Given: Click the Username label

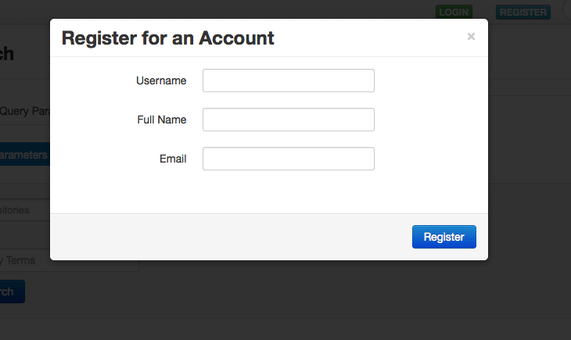Looking at the screenshot, I should (161, 81).
